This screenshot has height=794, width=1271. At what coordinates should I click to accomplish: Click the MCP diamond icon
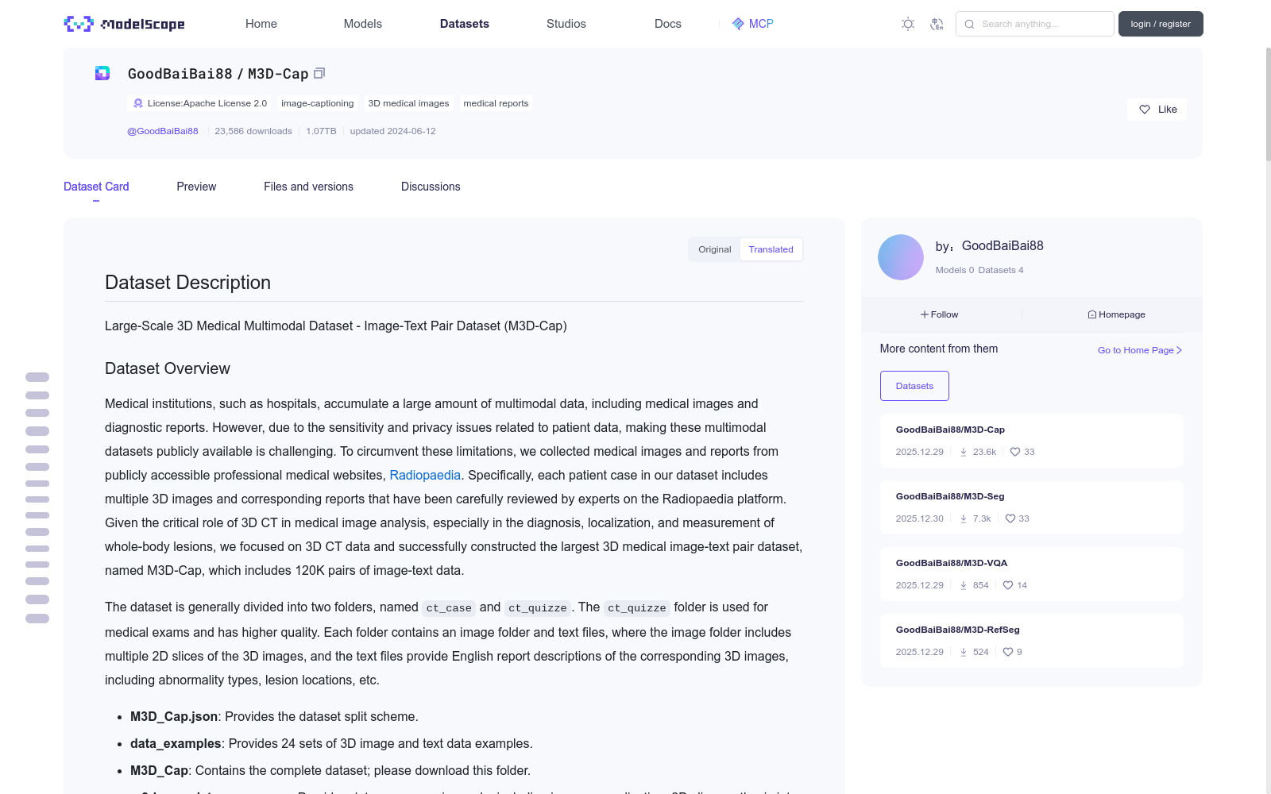click(x=738, y=24)
